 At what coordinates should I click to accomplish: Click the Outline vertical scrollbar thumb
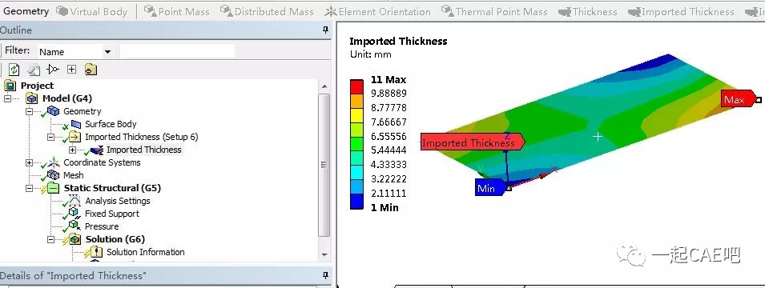point(324,165)
